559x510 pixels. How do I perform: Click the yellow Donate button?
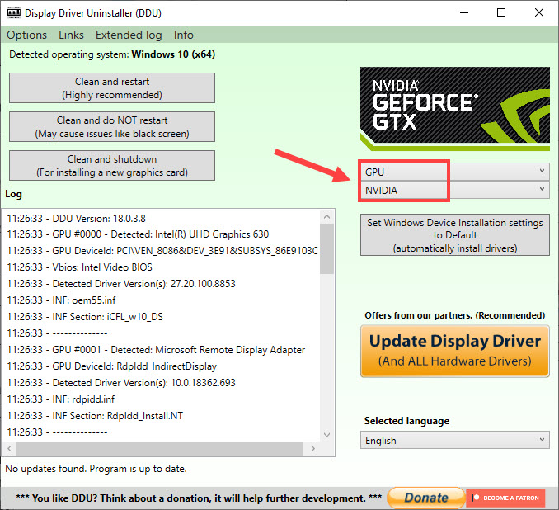coord(425,498)
